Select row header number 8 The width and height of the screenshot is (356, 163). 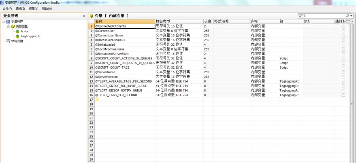[91, 58]
